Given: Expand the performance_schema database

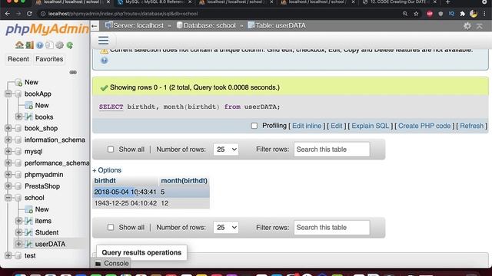Looking at the screenshot, I should 8,163.
